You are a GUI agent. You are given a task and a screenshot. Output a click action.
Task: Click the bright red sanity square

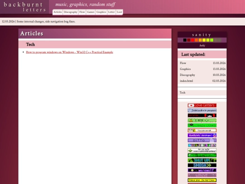click(192, 40)
